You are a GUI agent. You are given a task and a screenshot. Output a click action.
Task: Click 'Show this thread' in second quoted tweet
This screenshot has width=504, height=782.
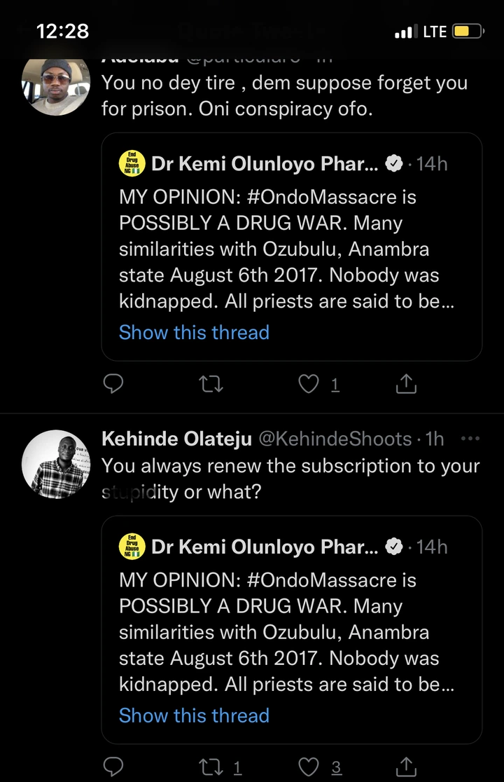coord(194,715)
